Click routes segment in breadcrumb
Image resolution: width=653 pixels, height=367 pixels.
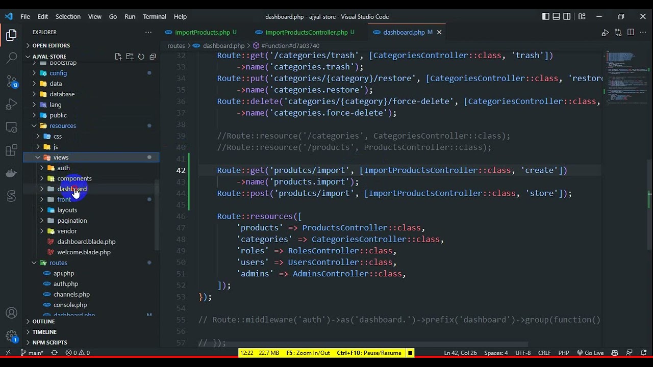[176, 46]
